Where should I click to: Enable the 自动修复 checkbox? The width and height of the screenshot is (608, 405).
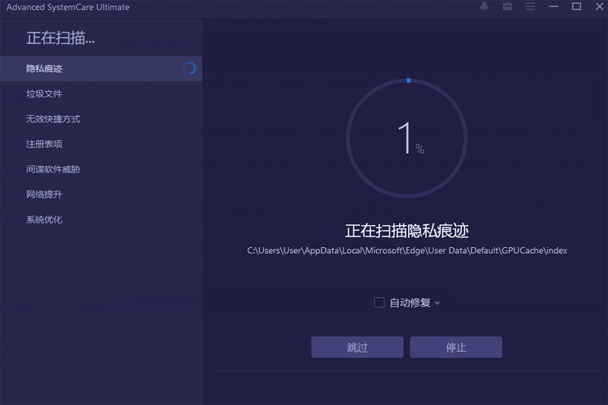tap(378, 302)
